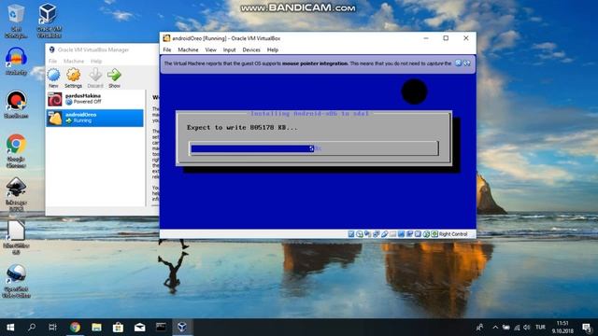Click the installation progress bar
Screen dimensions: 598x336
pos(314,148)
